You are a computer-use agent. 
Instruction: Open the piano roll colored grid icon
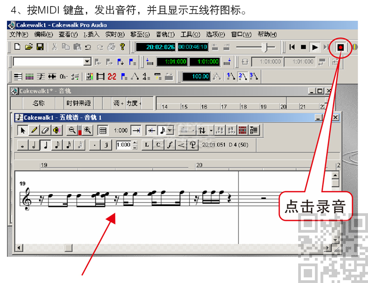[x=29, y=76]
